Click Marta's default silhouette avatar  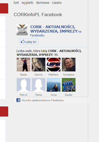(39, 85)
